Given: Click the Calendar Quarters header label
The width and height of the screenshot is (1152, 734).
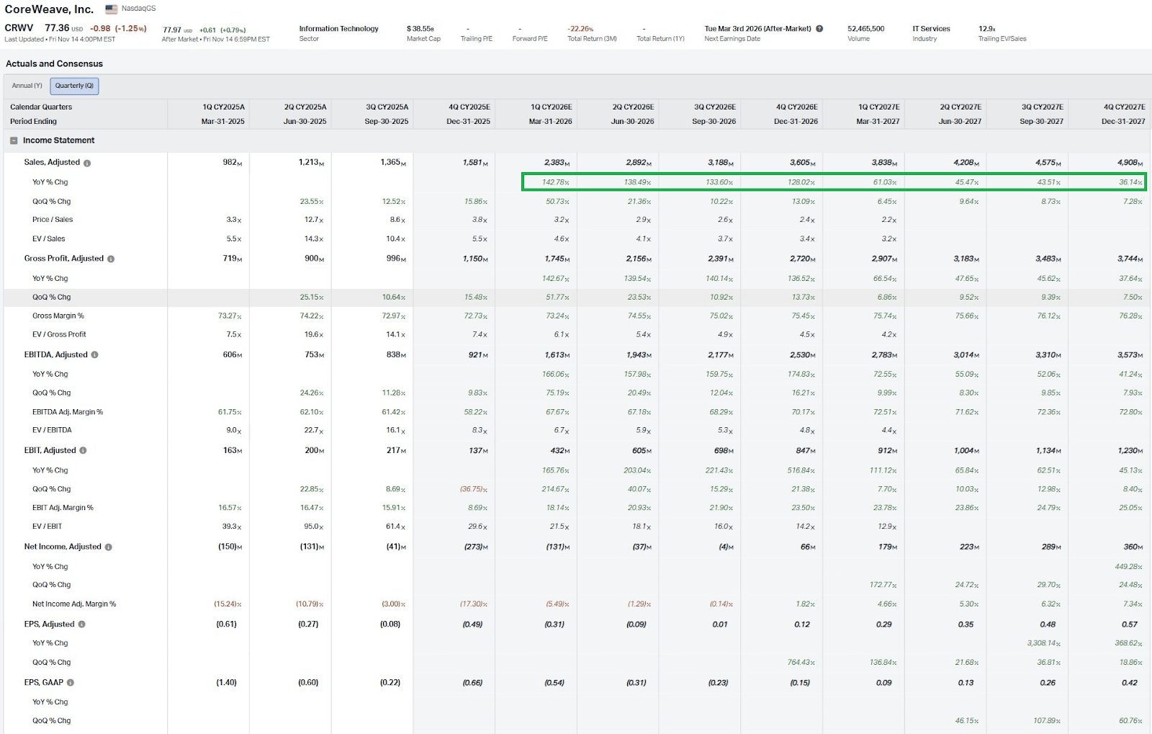Looking at the screenshot, I should coord(41,107).
